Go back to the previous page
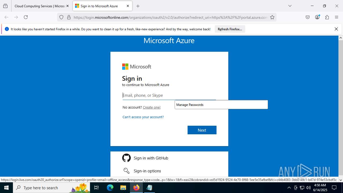The image size is (343, 193). 6,17
